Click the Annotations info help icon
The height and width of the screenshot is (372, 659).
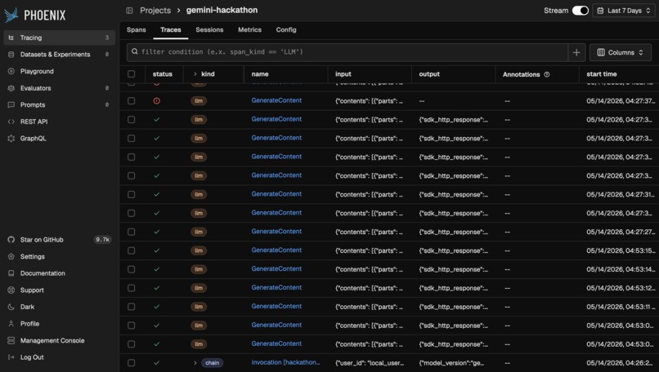point(547,74)
